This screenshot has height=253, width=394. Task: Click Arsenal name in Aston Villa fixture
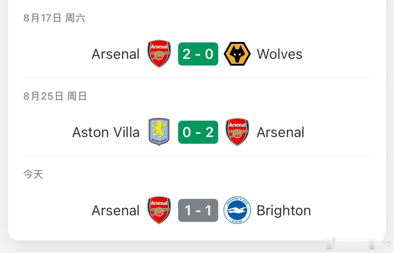280,132
